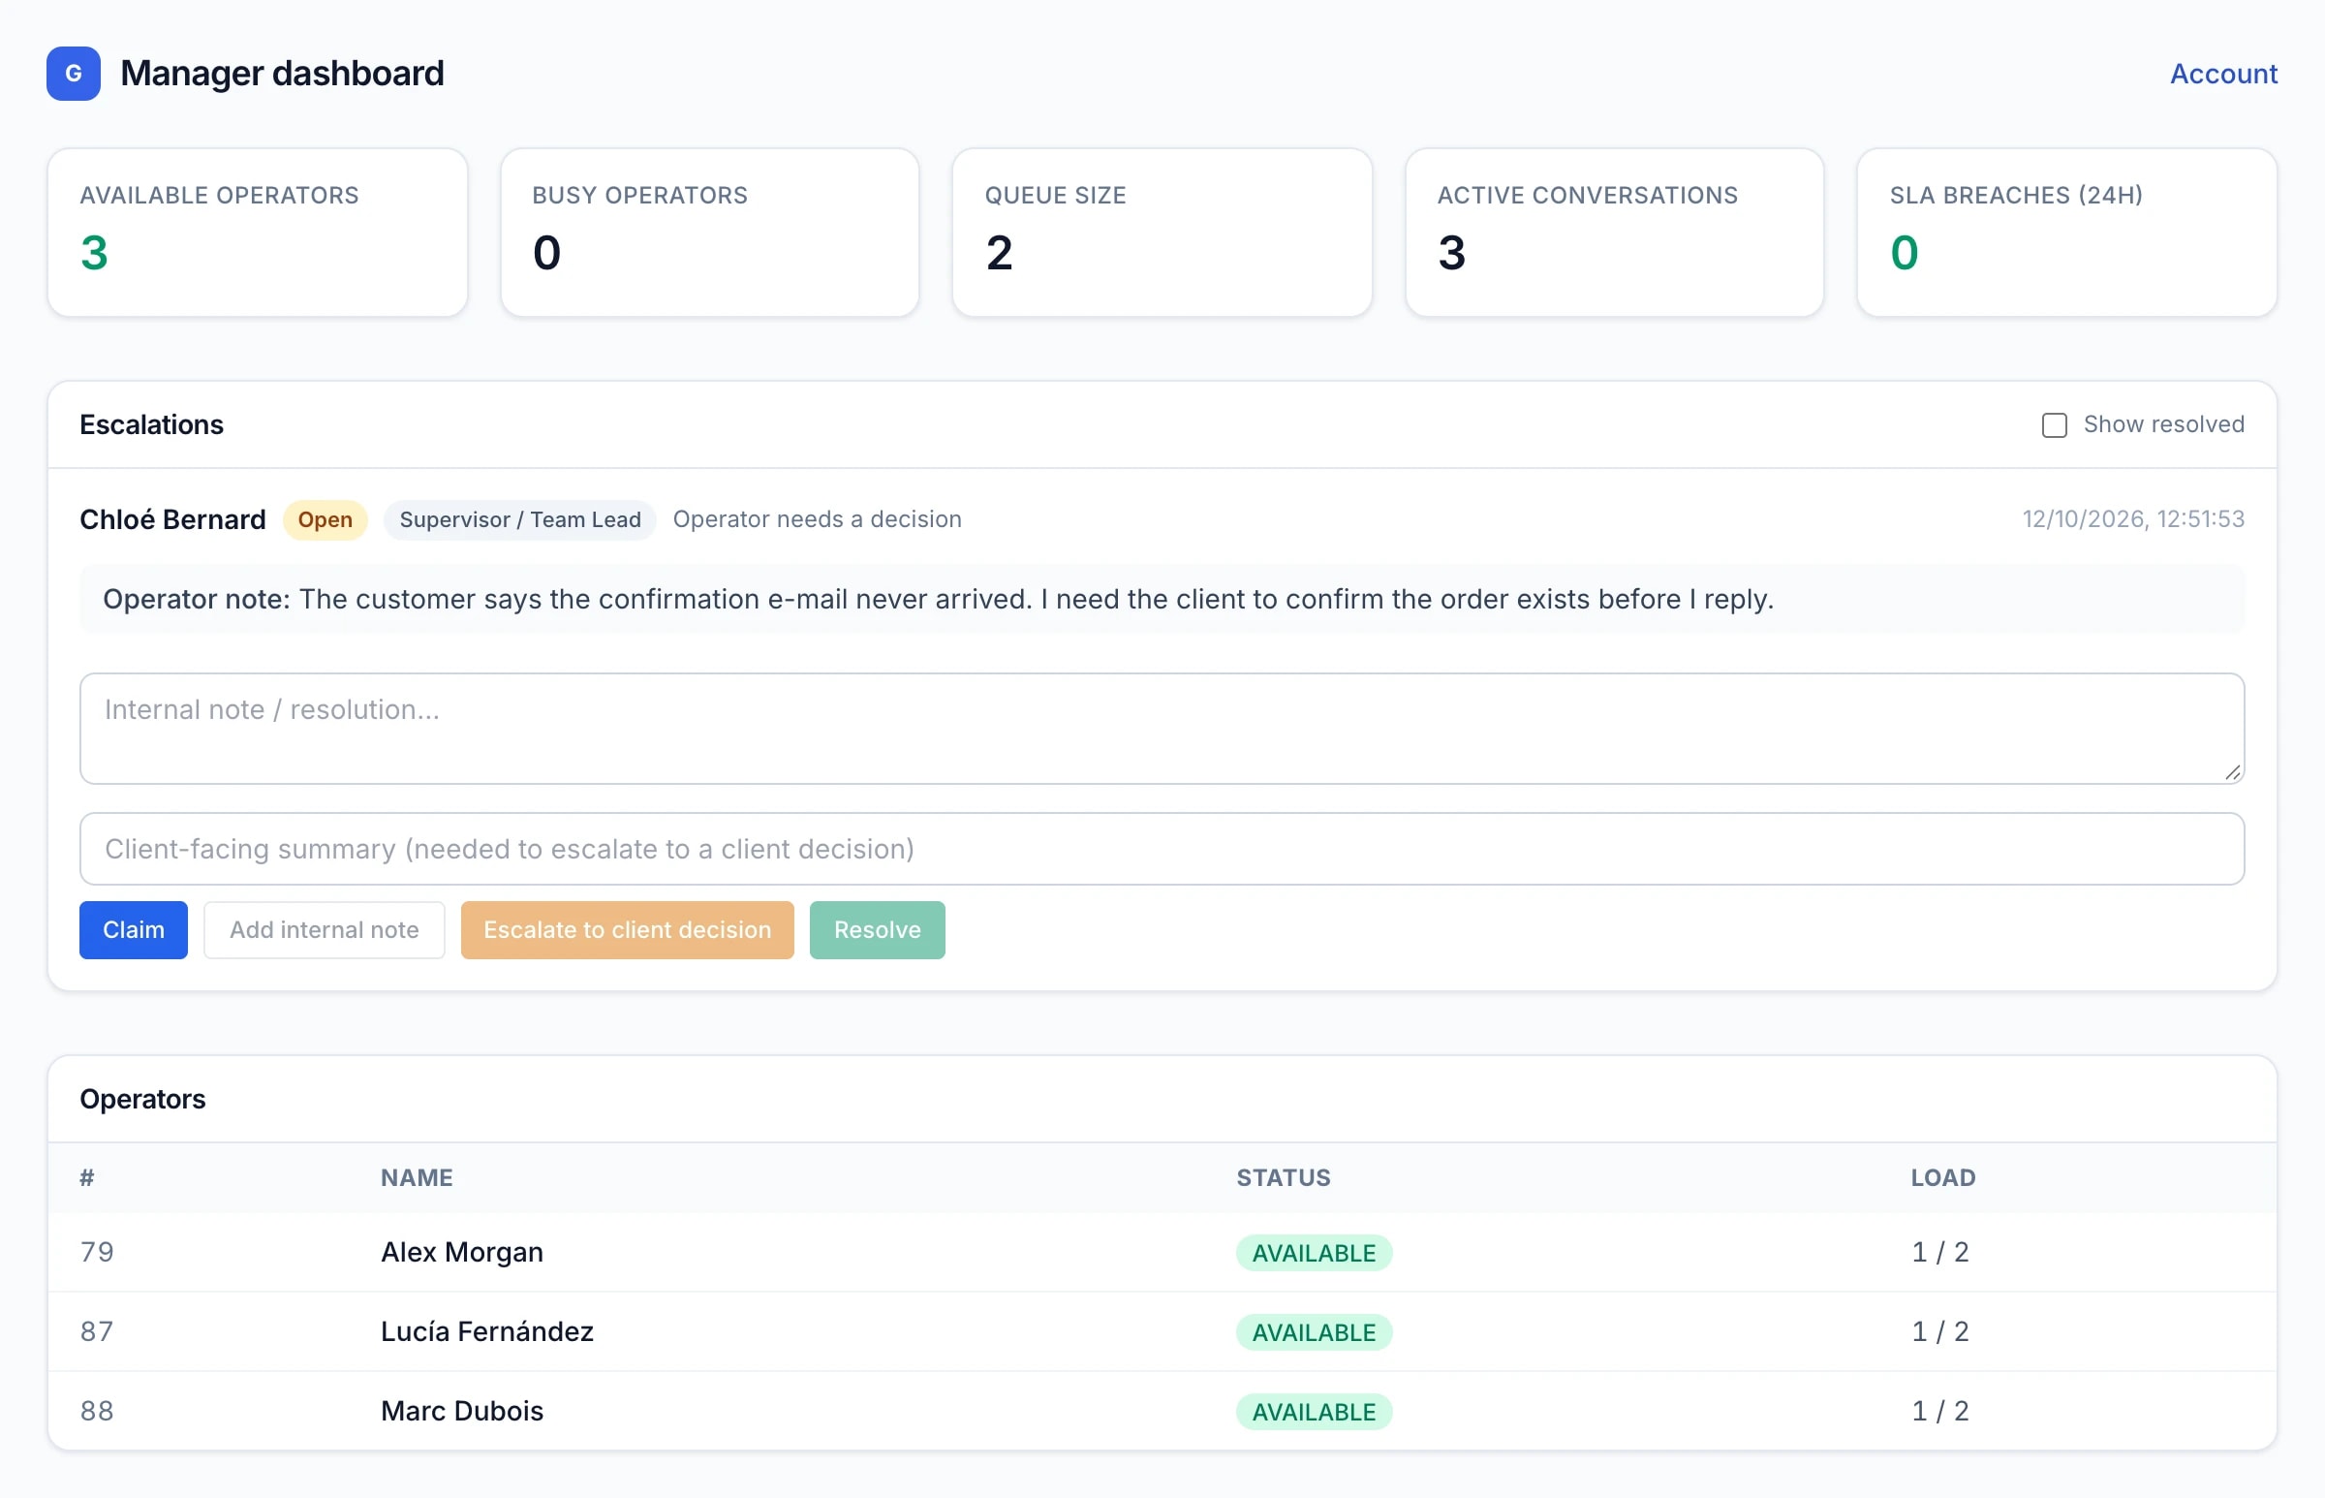Viewport: 2325px width, 1498px height.
Task: Click AVAILABLE badge in Lucía Fernández's row
Action: pyautogui.click(x=1314, y=1332)
